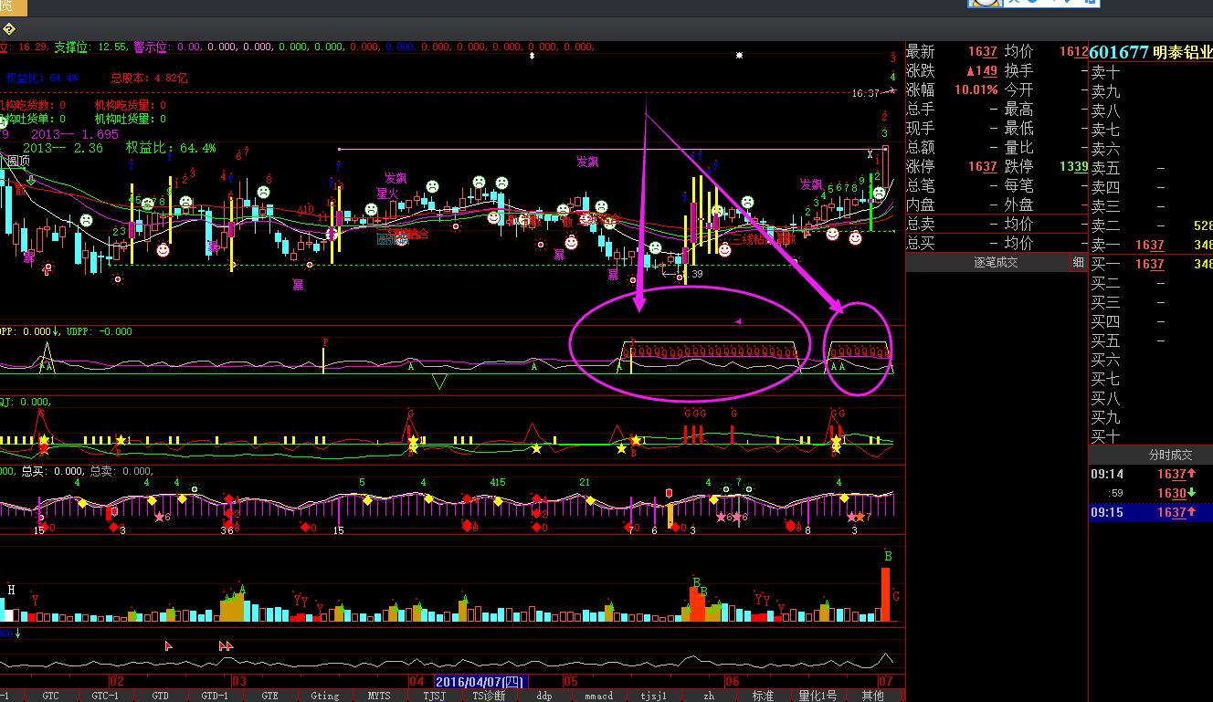The height and width of the screenshot is (702, 1213).
Task: Open the GTC indicator tab
Action: pos(51,696)
